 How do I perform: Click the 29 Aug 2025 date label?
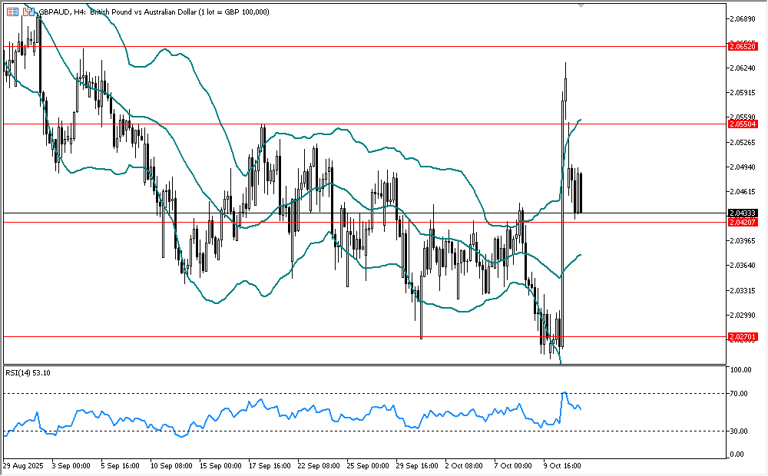point(22,465)
